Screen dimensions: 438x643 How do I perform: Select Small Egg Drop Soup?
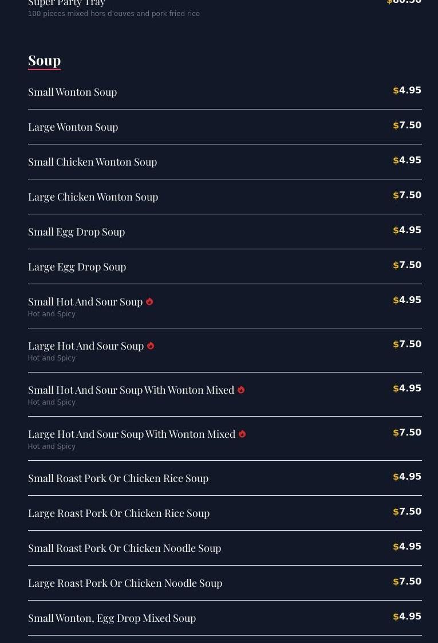(x=76, y=232)
